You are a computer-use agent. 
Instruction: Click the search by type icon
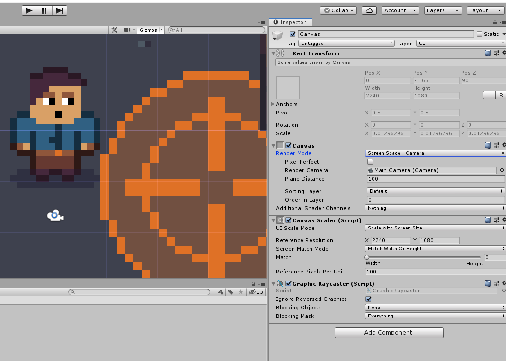click(x=220, y=292)
